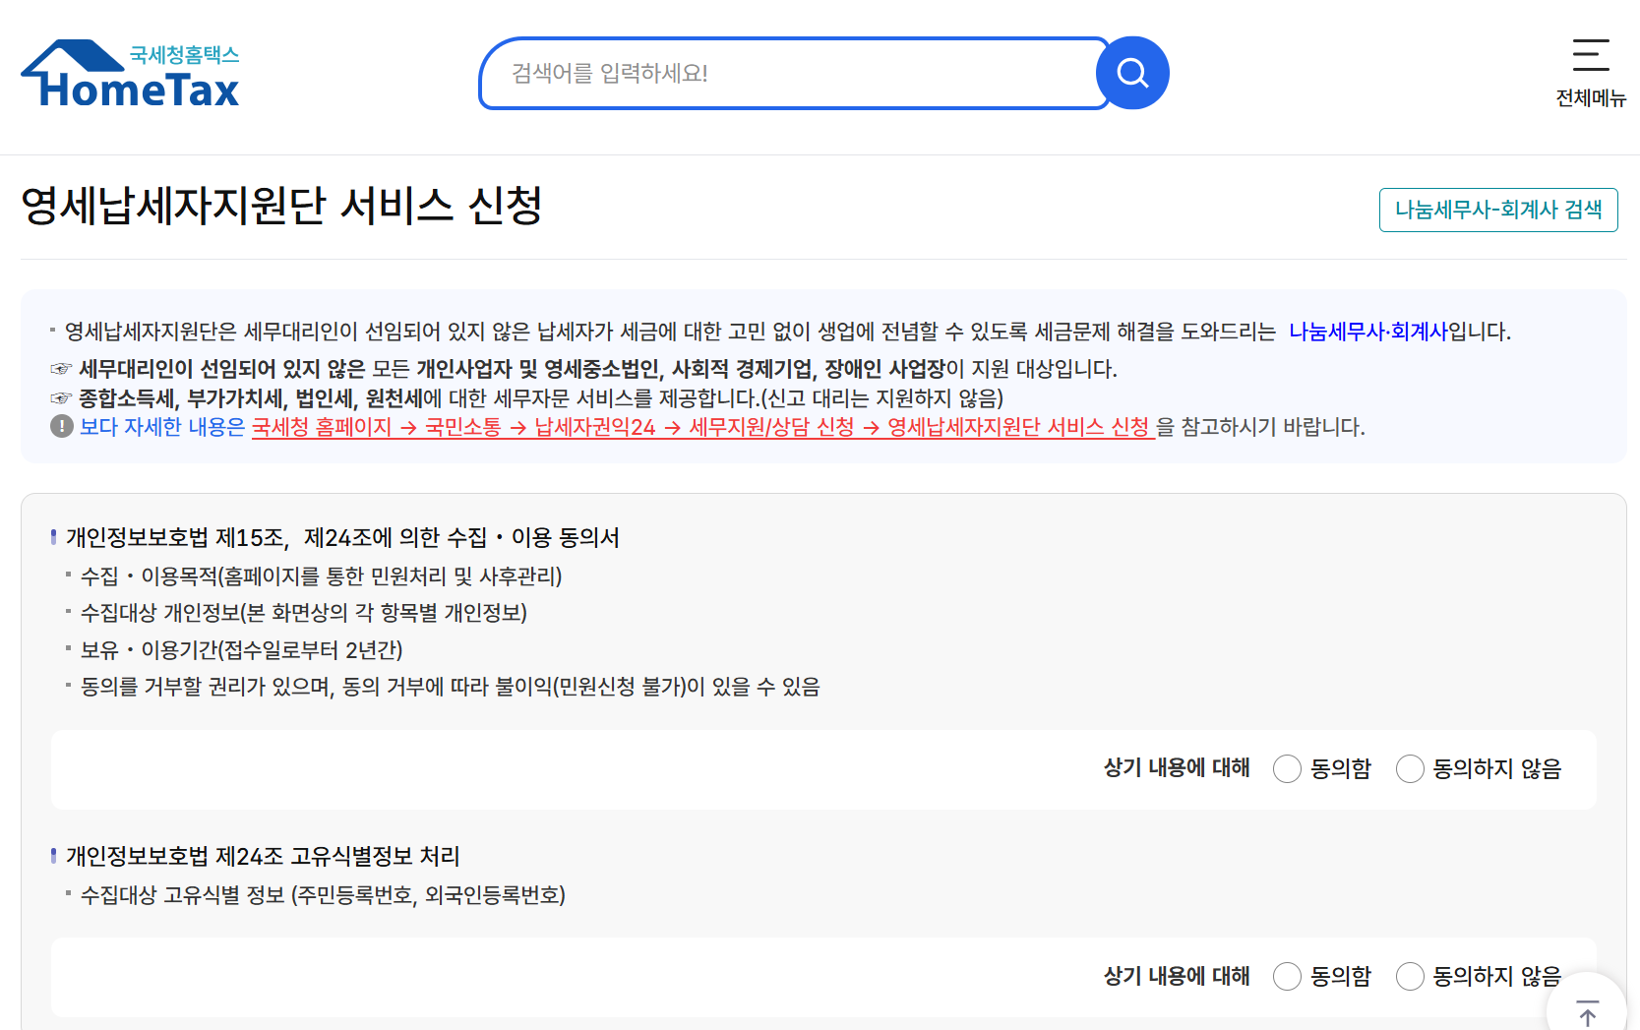Click the line 동의를 거부할 권리가 있으며
1640x1030 pixels.
(450, 687)
